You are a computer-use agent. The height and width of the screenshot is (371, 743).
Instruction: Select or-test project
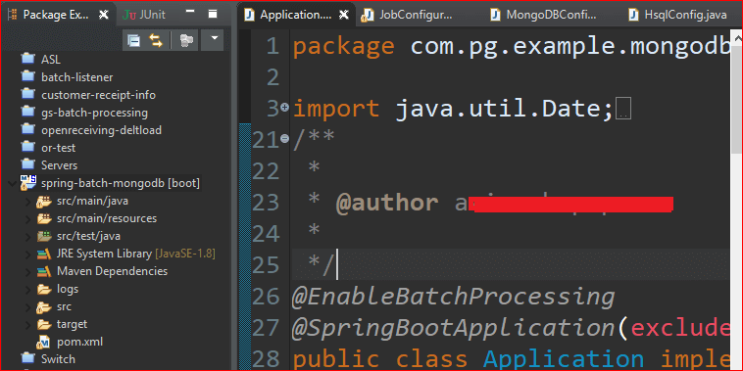point(58,148)
